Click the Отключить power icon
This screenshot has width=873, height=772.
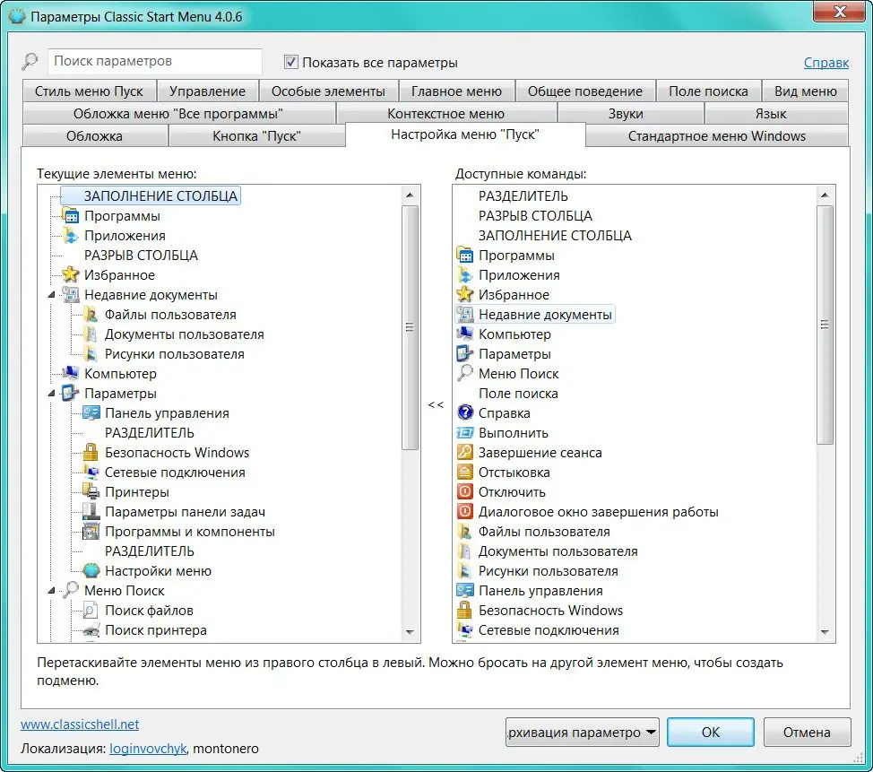(x=465, y=492)
